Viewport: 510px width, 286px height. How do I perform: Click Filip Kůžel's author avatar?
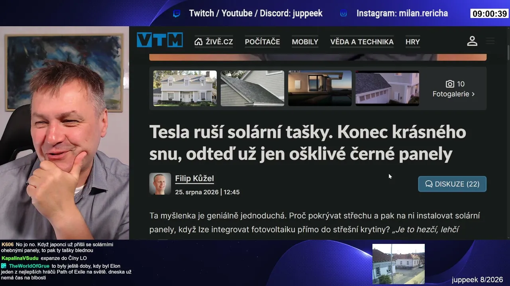click(x=160, y=184)
